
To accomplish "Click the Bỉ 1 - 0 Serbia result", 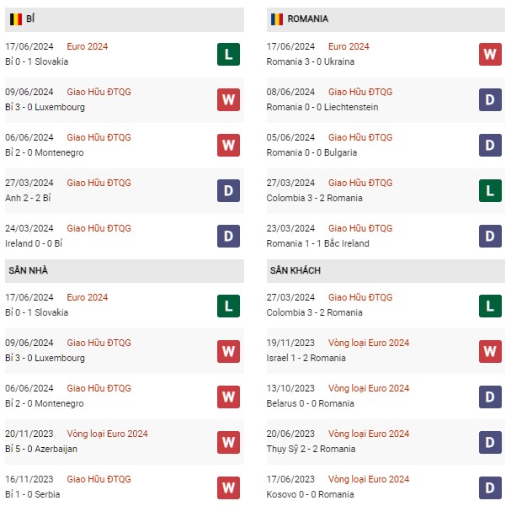I will [33, 494].
